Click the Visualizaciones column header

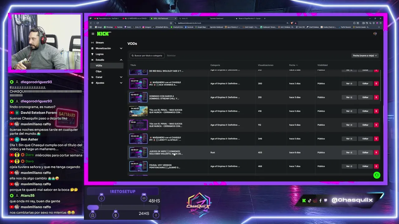pos(266,65)
